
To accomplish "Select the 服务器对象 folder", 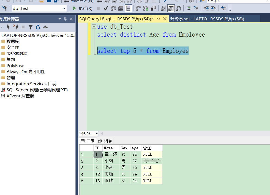I will (17, 54).
